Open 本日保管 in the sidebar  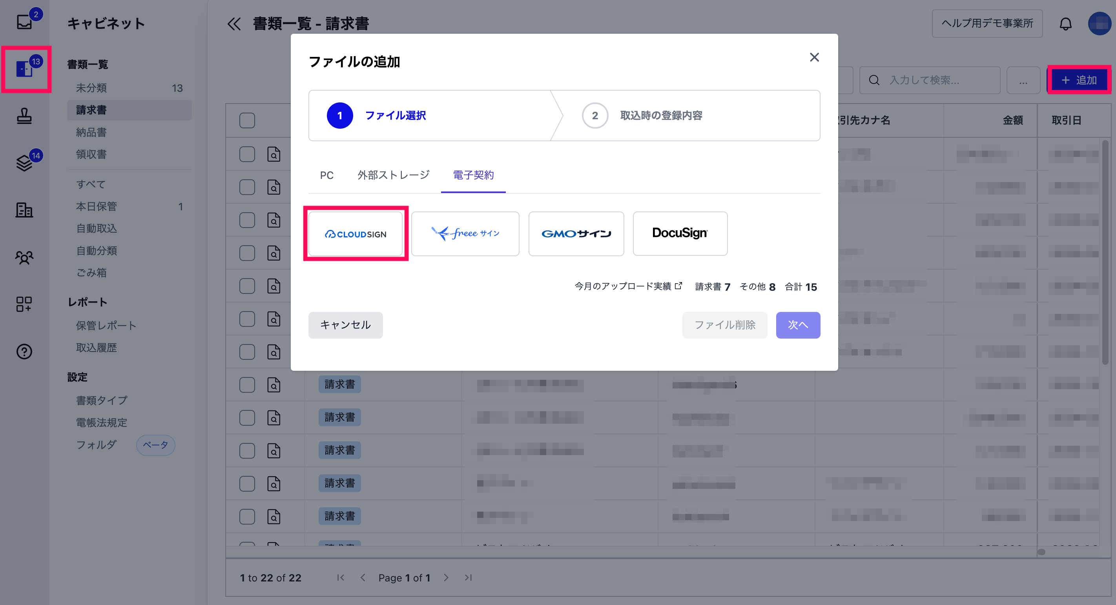pos(129,207)
